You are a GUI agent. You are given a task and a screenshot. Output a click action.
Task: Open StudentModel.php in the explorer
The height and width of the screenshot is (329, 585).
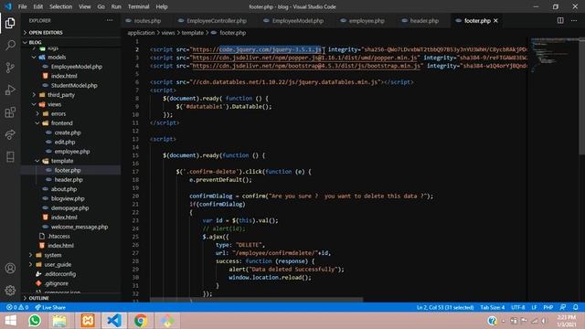click(x=74, y=85)
